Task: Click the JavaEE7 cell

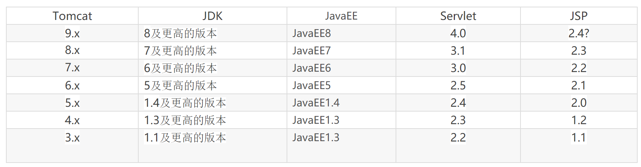Action: 311,51
